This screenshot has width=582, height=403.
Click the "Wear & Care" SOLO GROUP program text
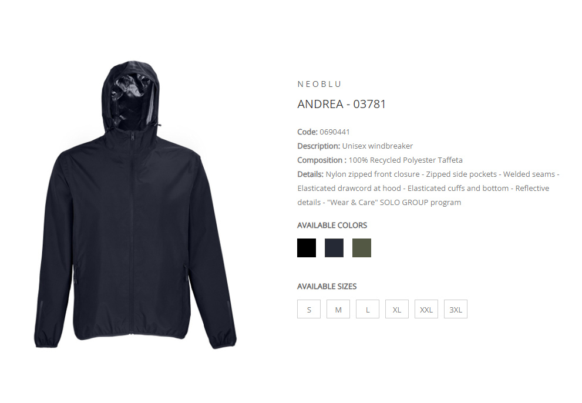(394, 203)
